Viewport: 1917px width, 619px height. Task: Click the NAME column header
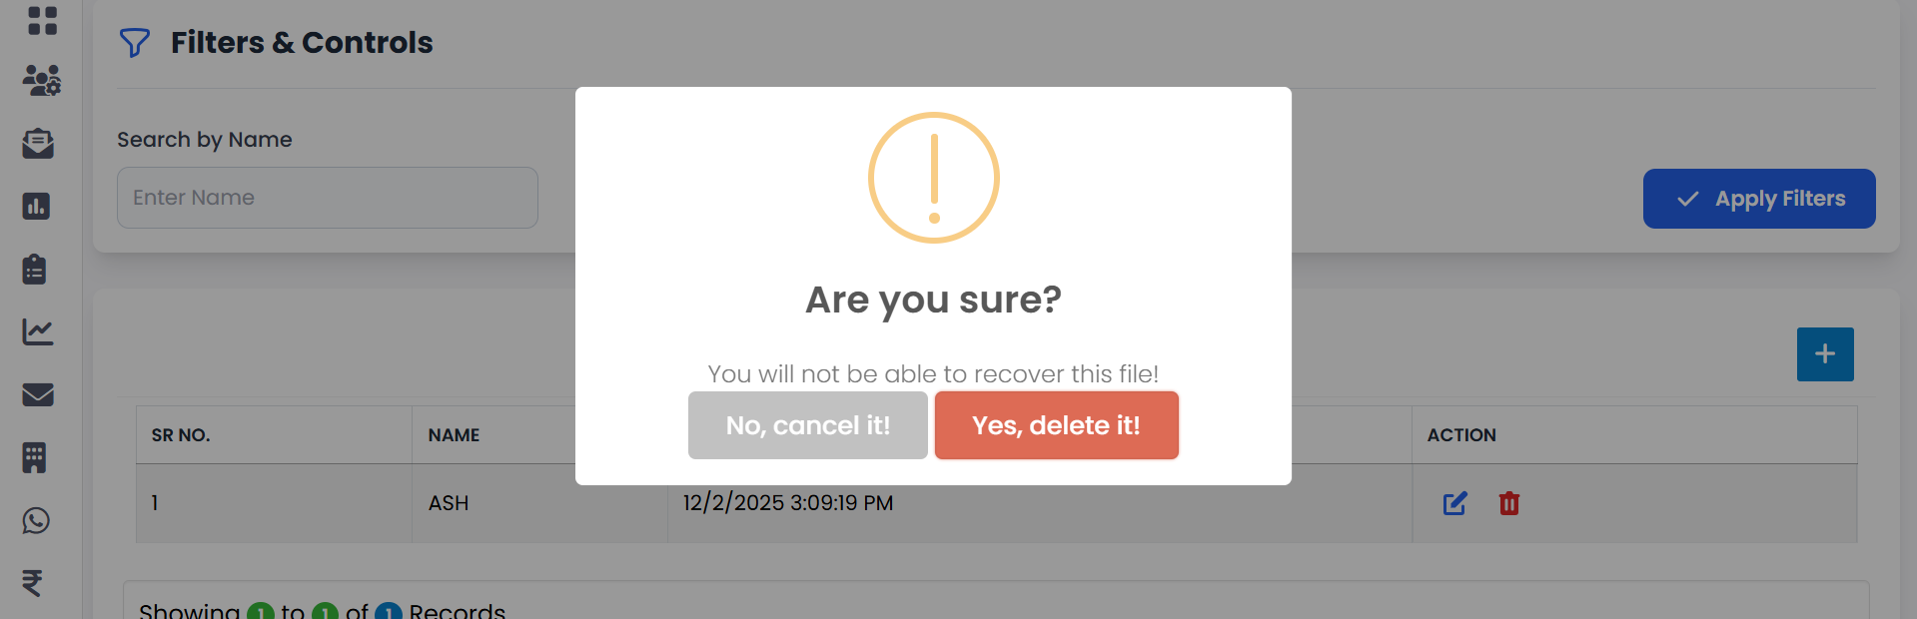(x=454, y=435)
